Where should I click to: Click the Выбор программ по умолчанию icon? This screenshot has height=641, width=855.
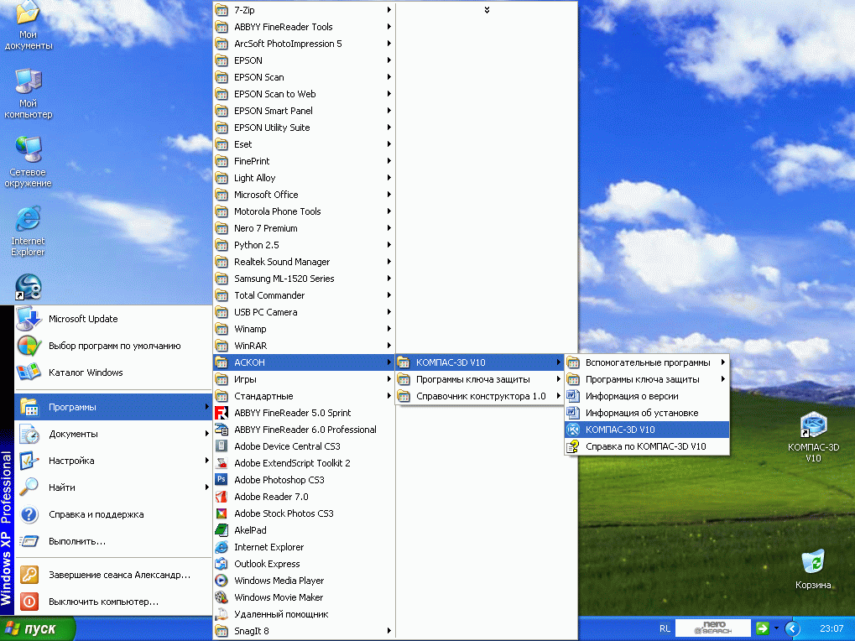(x=29, y=346)
